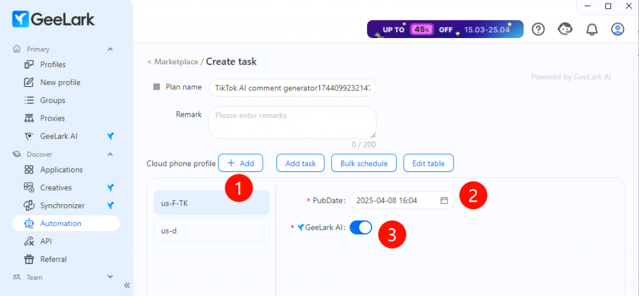Click the Discover planet icon
The height and width of the screenshot is (296, 639).
(17, 154)
